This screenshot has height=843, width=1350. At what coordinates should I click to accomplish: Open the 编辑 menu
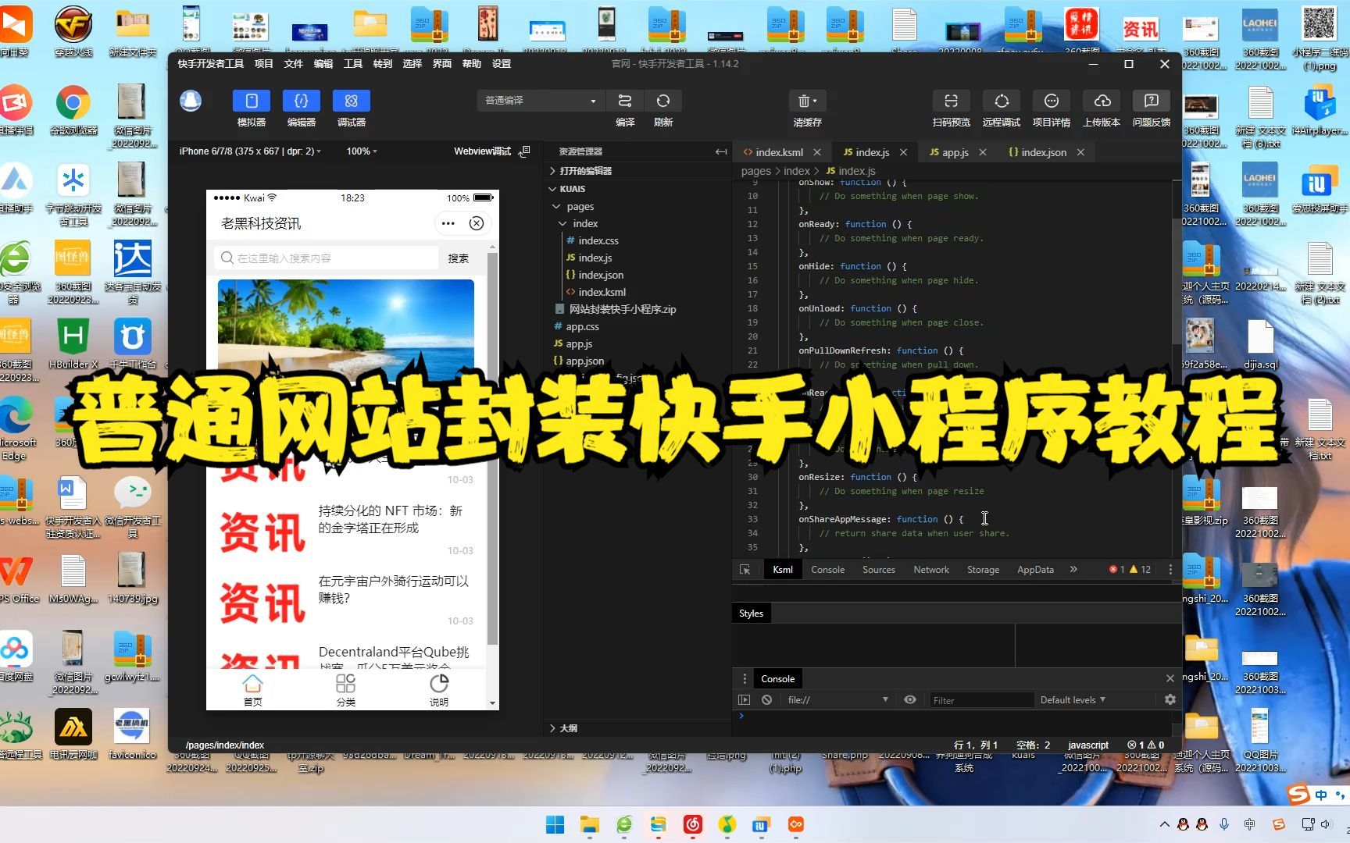tap(323, 64)
